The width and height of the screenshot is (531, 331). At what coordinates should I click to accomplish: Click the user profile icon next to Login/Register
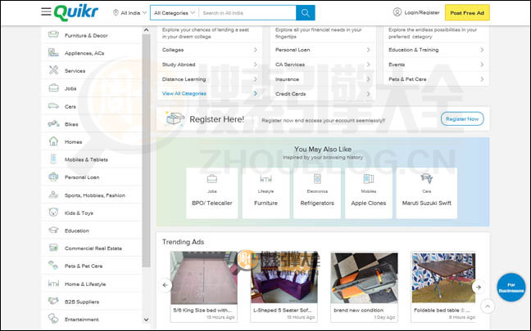(397, 12)
